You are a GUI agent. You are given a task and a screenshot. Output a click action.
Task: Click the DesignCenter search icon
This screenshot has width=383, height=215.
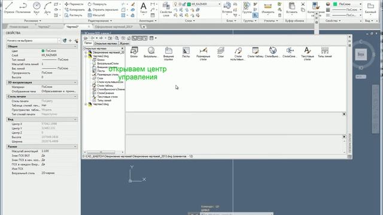tap(117, 38)
